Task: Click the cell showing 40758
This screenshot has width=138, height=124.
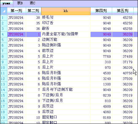Action: pyautogui.click(x=123, y=73)
